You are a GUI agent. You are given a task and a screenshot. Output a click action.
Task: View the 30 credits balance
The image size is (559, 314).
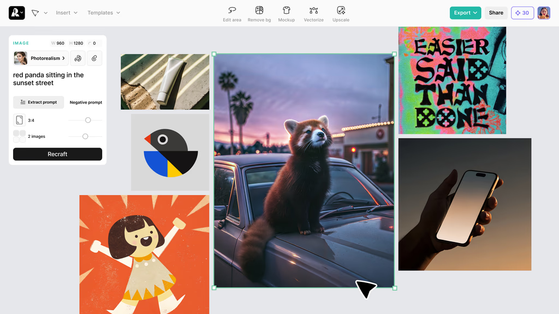coord(522,13)
